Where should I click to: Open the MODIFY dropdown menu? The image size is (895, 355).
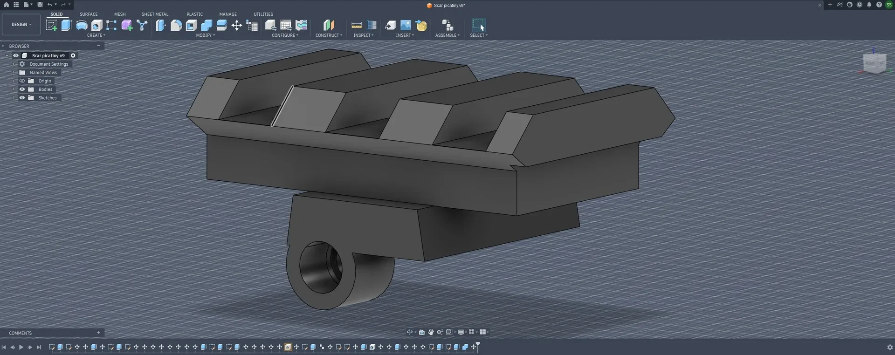coord(206,35)
